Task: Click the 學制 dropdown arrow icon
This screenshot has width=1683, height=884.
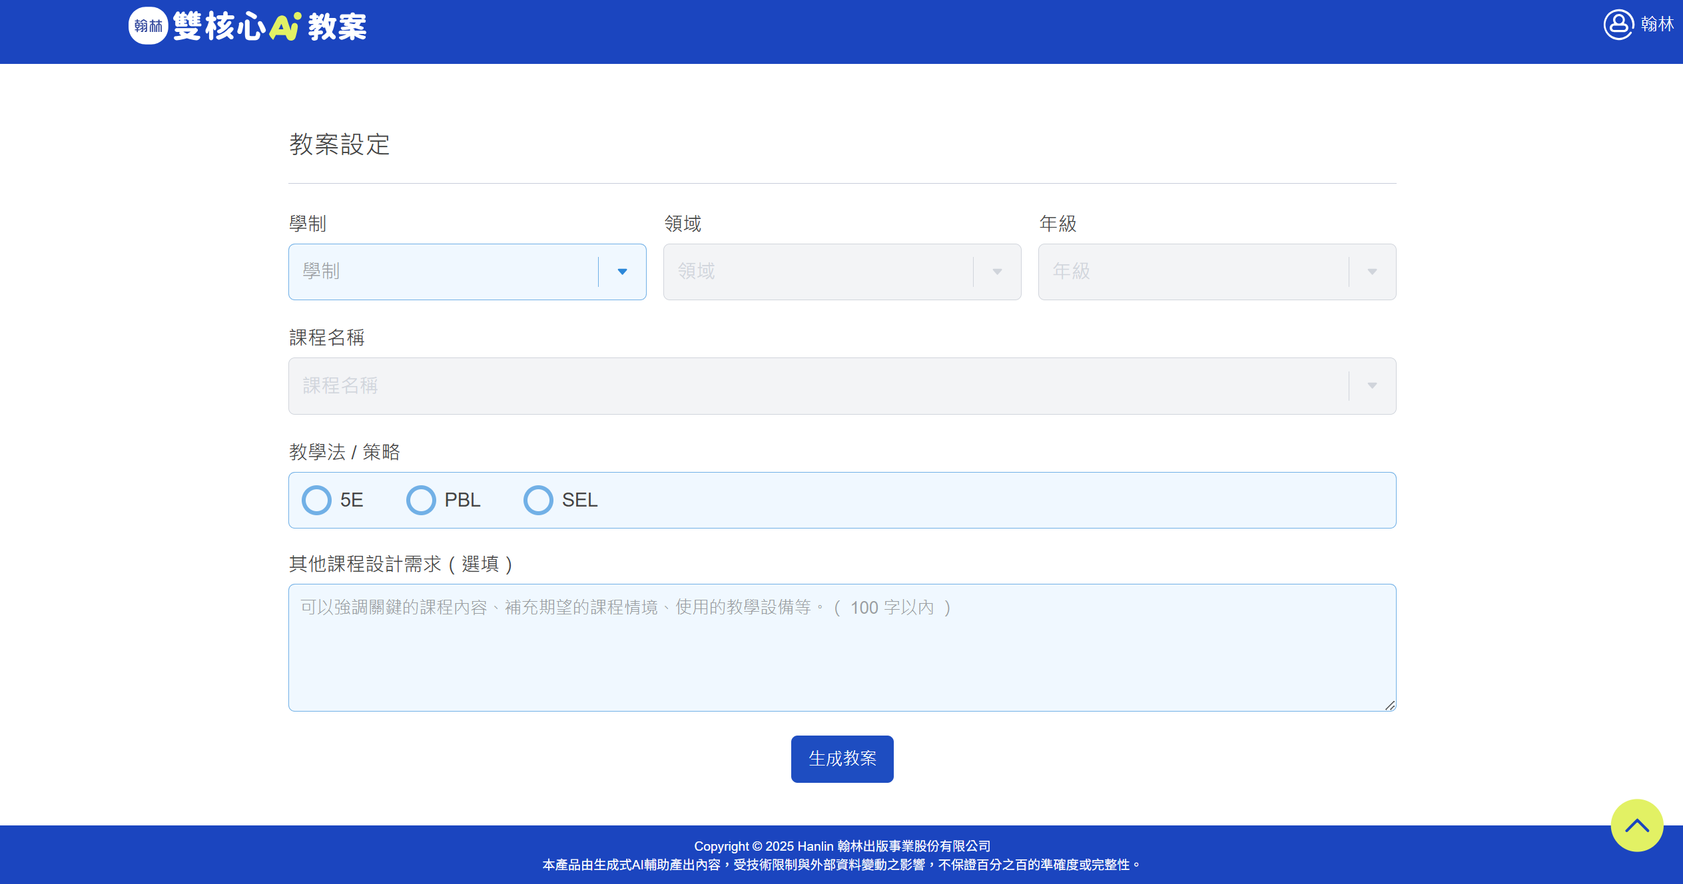Action: pos(622,272)
